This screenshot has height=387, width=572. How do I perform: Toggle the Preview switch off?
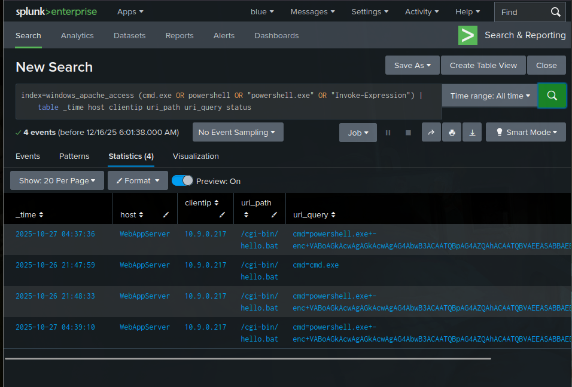coord(182,180)
